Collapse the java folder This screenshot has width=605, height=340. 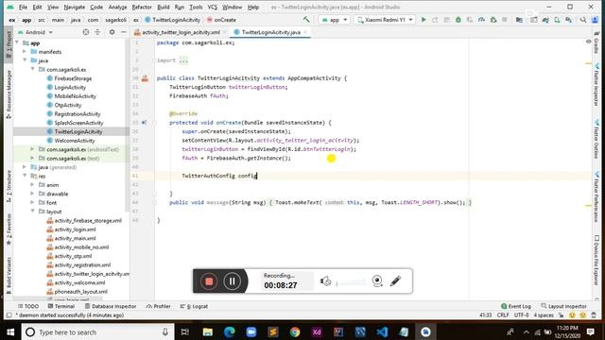pyautogui.click(x=25, y=60)
